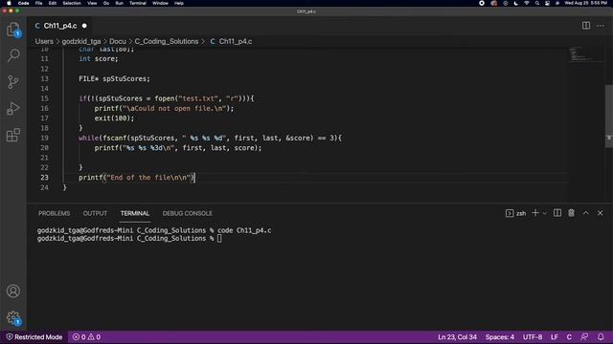This screenshot has height=344, width=613.
Task: Click unsaved dot on Ch11_p4.c tab
Action: (x=84, y=26)
